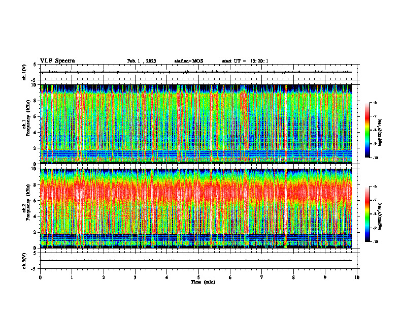The width and height of the screenshot is (402, 311).
Task: Click the ch.1 spectrogram colorbar
Action: pyautogui.click(x=367, y=130)
